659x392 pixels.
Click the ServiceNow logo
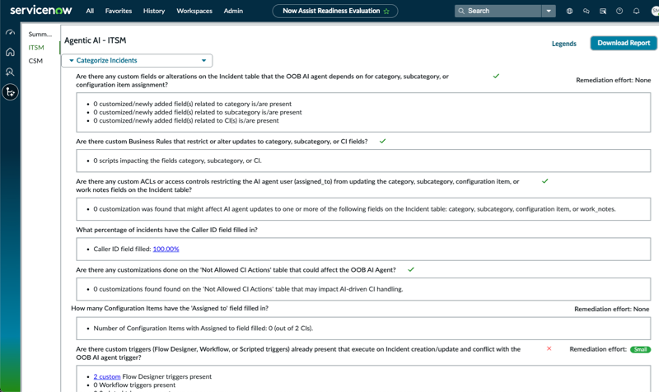[40, 10]
